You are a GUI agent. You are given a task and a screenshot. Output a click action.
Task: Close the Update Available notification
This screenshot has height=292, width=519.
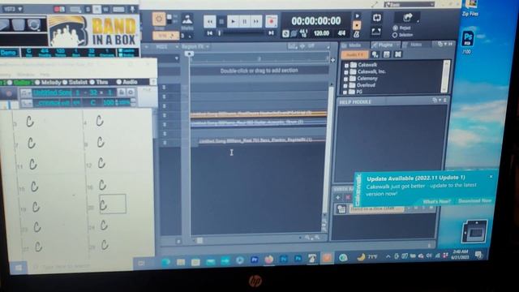click(491, 177)
